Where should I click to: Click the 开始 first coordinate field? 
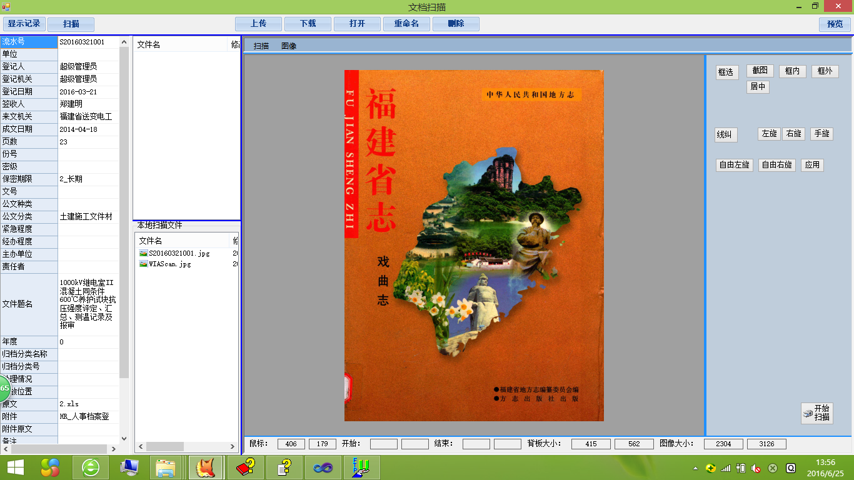(384, 444)
